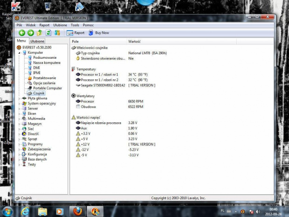Select the EVEREST v5.50.2100 root node

[37, 48]
